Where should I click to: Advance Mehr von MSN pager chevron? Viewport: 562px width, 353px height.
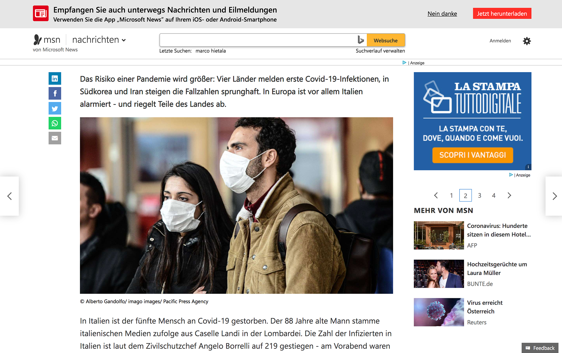click(509, 195)
